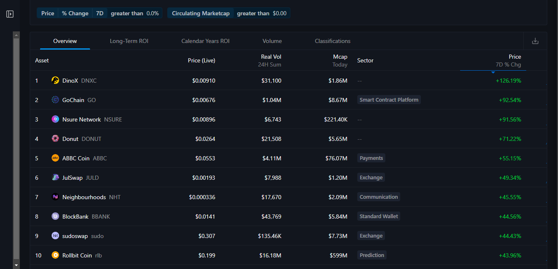Click the BlockBank coin logo
The image size is (558, 269).
tap(55, 217)
